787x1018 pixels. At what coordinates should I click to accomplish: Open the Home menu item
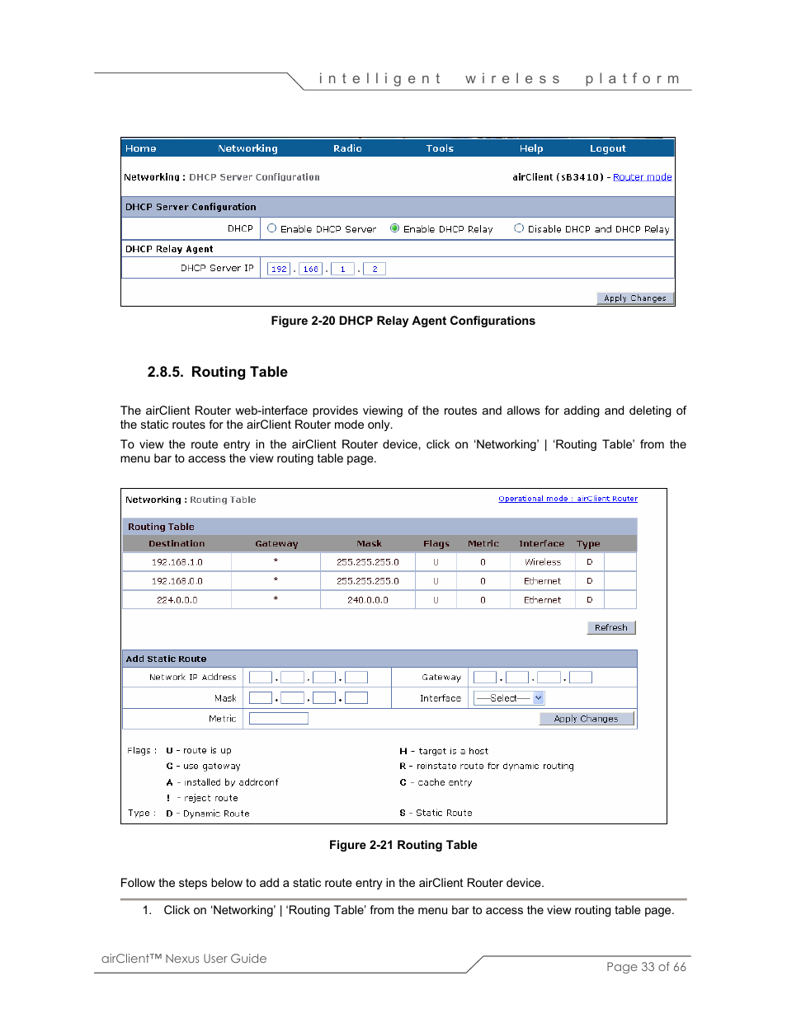click(x=140, y=148)
